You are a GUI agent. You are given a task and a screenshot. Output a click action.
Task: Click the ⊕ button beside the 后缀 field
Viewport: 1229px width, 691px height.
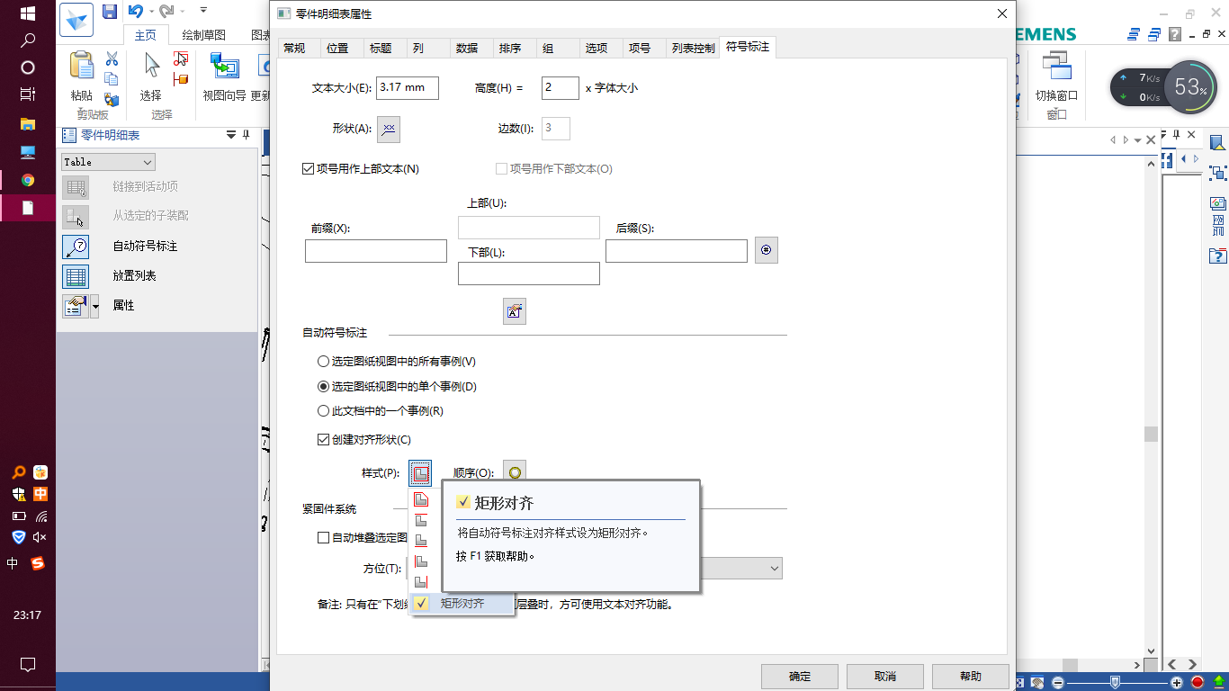(x=766, y=250)
